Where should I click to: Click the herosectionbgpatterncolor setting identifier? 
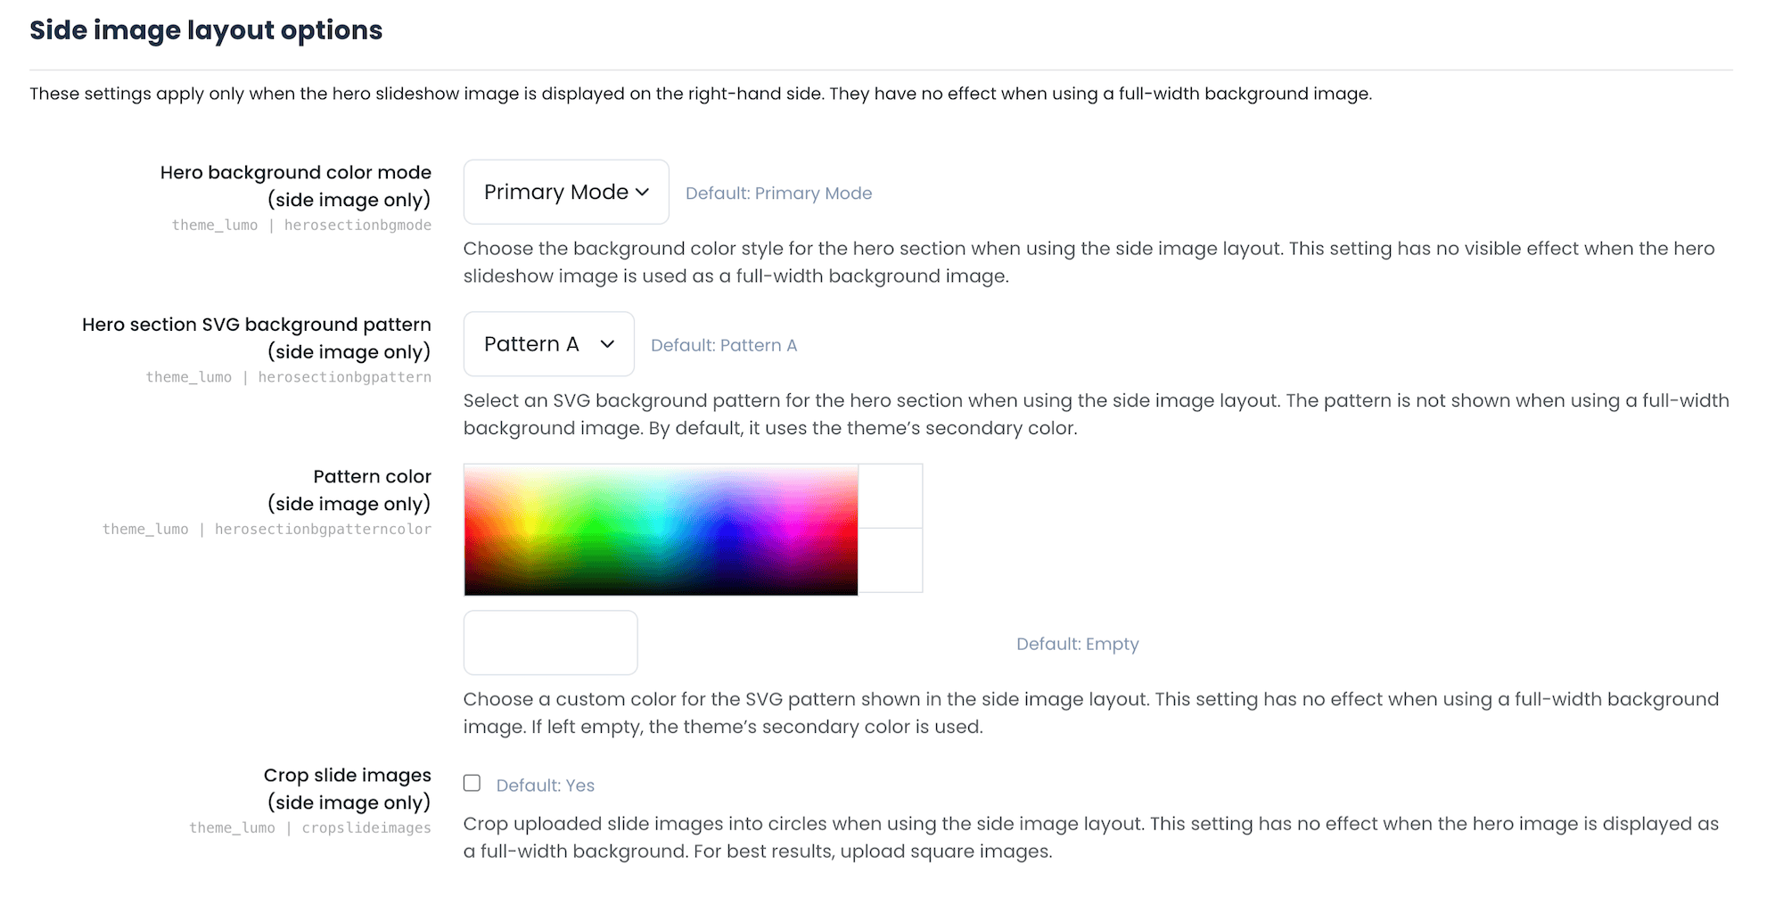click(x=323, y=530)
